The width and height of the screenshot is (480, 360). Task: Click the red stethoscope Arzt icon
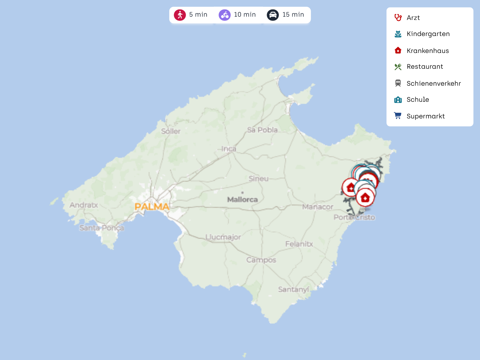pos(398,18)
